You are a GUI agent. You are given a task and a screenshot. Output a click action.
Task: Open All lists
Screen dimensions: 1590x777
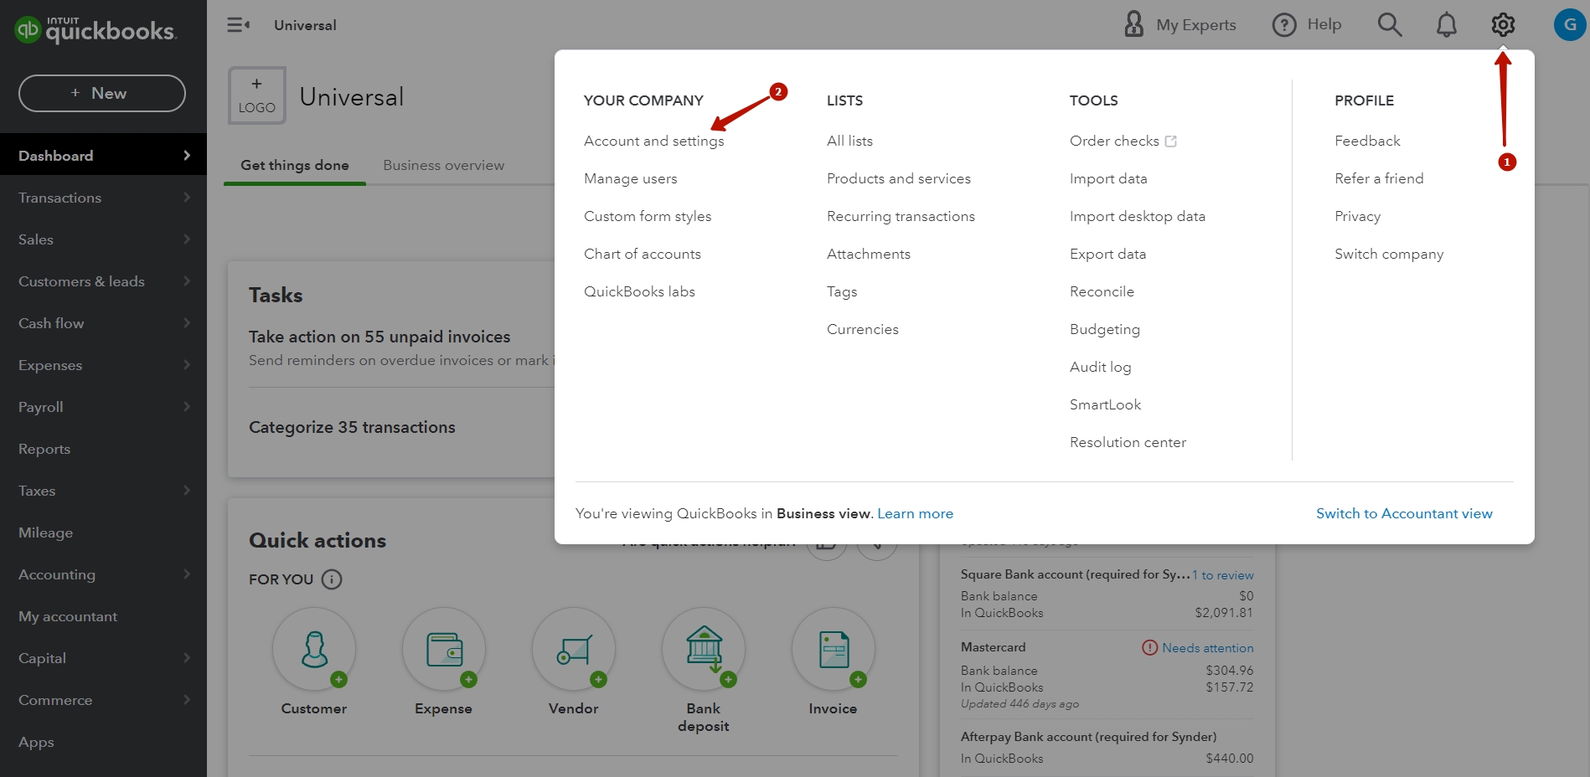pos(850,141)
